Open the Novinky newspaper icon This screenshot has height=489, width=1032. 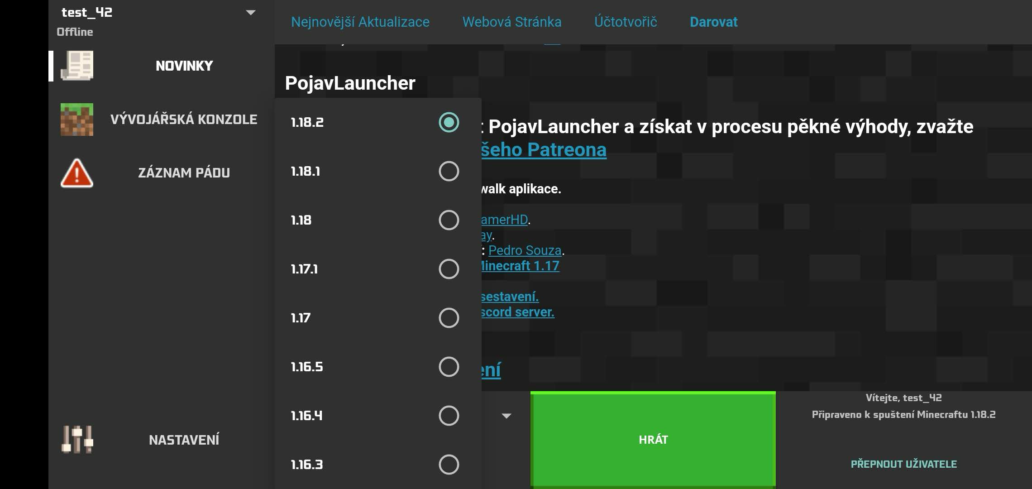pyautogui.click(x=77, y=66)
